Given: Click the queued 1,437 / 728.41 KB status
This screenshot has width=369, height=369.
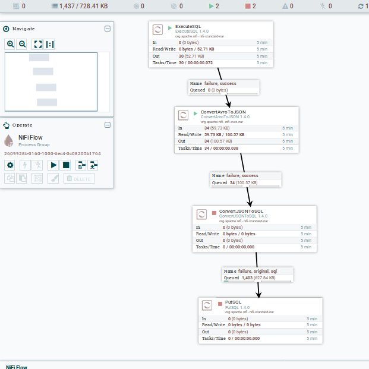Looking at the screenshot, I should coord(80,6).
